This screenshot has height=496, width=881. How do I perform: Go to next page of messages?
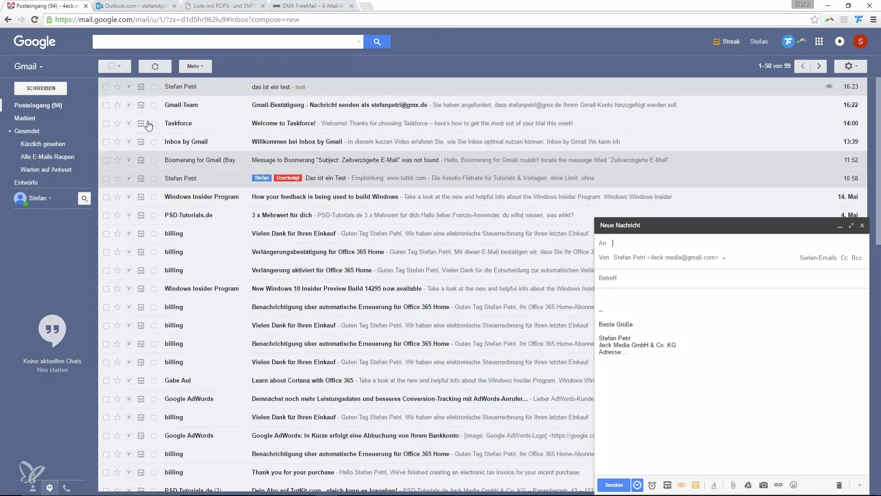819,66
